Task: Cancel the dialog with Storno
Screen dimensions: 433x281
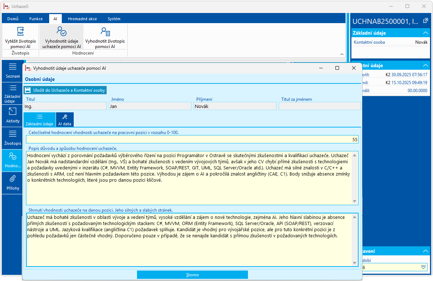Action: [193, 274]
